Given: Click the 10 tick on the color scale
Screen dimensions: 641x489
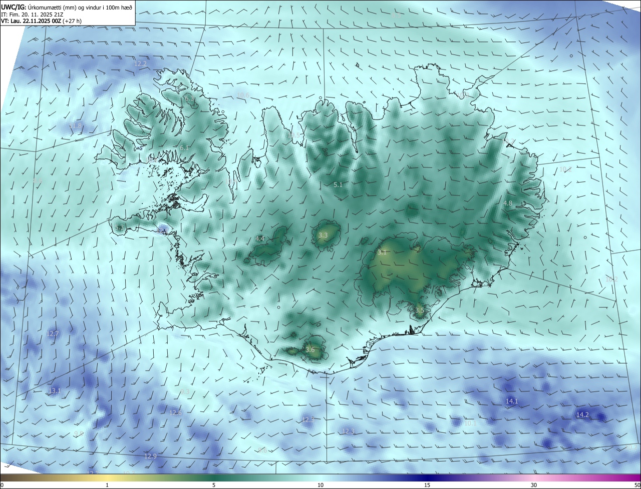Looking at the screenshot, I should tap(320, 485).
